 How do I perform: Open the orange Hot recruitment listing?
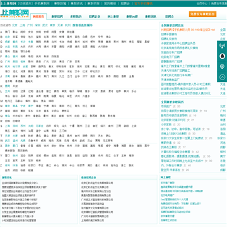click(x=188, y=30)
